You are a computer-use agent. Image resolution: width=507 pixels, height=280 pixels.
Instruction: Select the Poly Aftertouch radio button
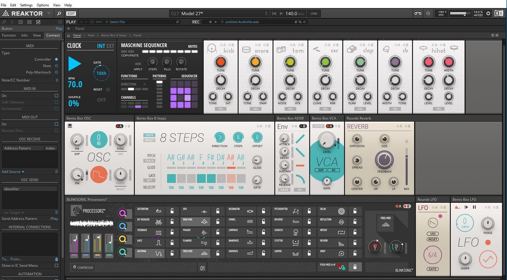[x=56, y=72]
